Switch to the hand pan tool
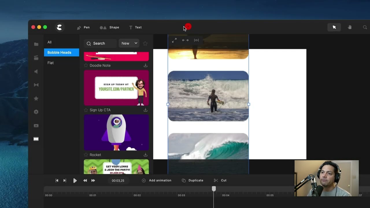This screenshot has height=208, width=370. (349, 27)
